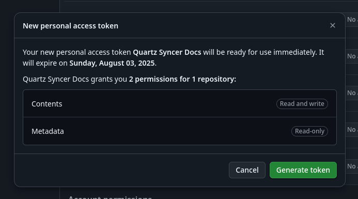Close the New personal access token dialog
Screen dimensions: 358x199
tap(333, 25)
